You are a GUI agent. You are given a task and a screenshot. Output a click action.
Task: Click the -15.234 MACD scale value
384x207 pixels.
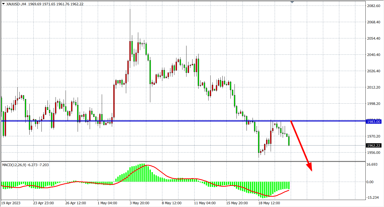tap(372, 197)
